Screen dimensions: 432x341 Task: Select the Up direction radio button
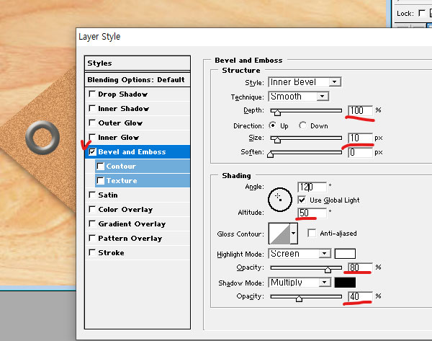click(273, 125)
